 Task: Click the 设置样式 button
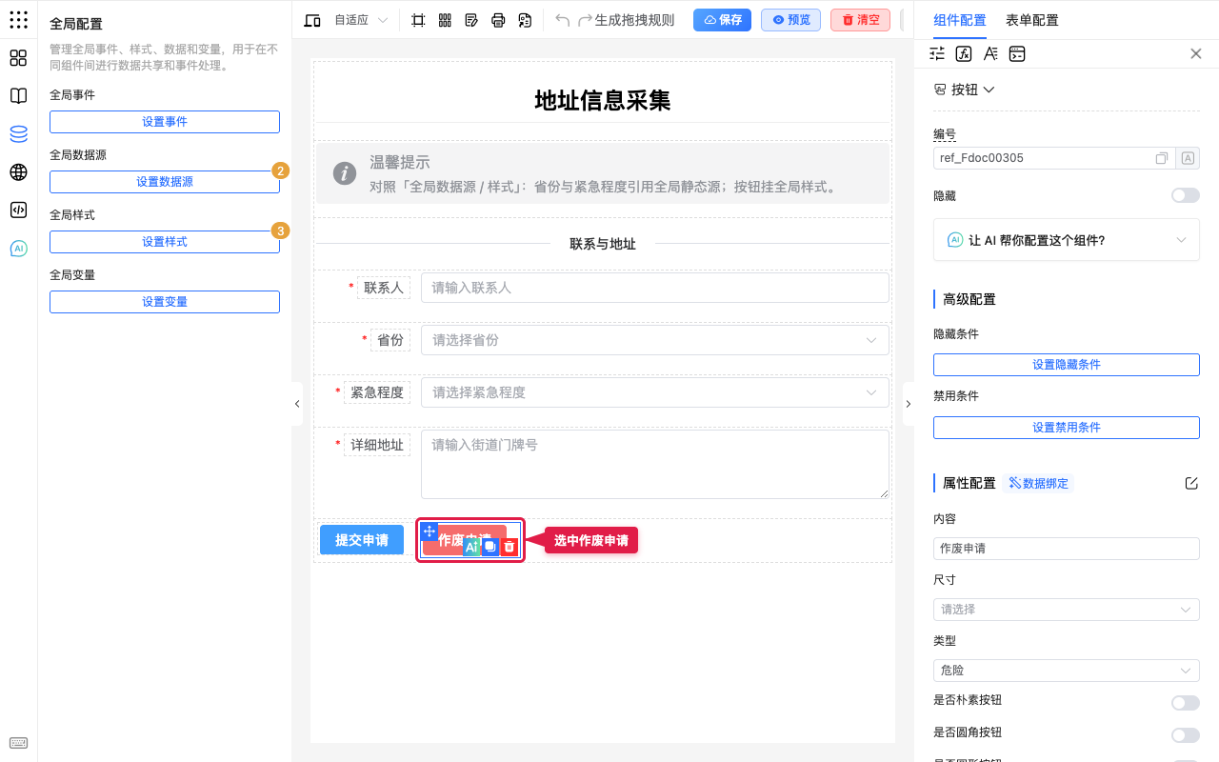point(165,242)
